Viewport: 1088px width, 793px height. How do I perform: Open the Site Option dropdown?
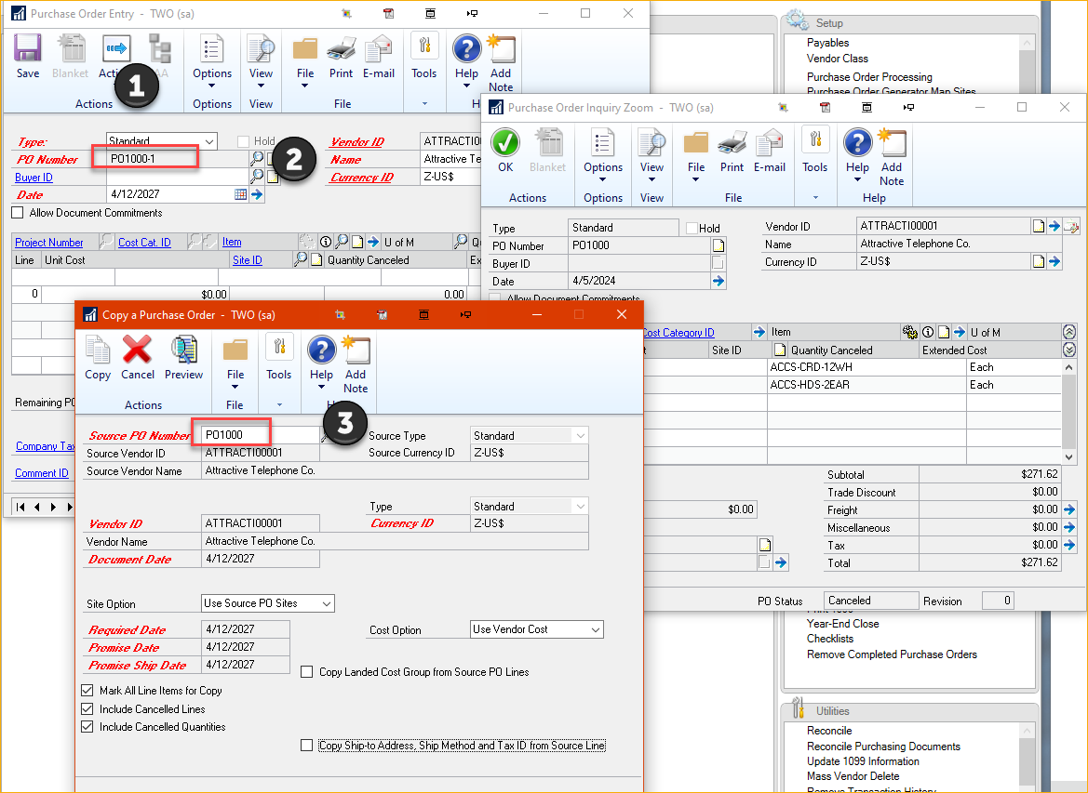point(326,603)
